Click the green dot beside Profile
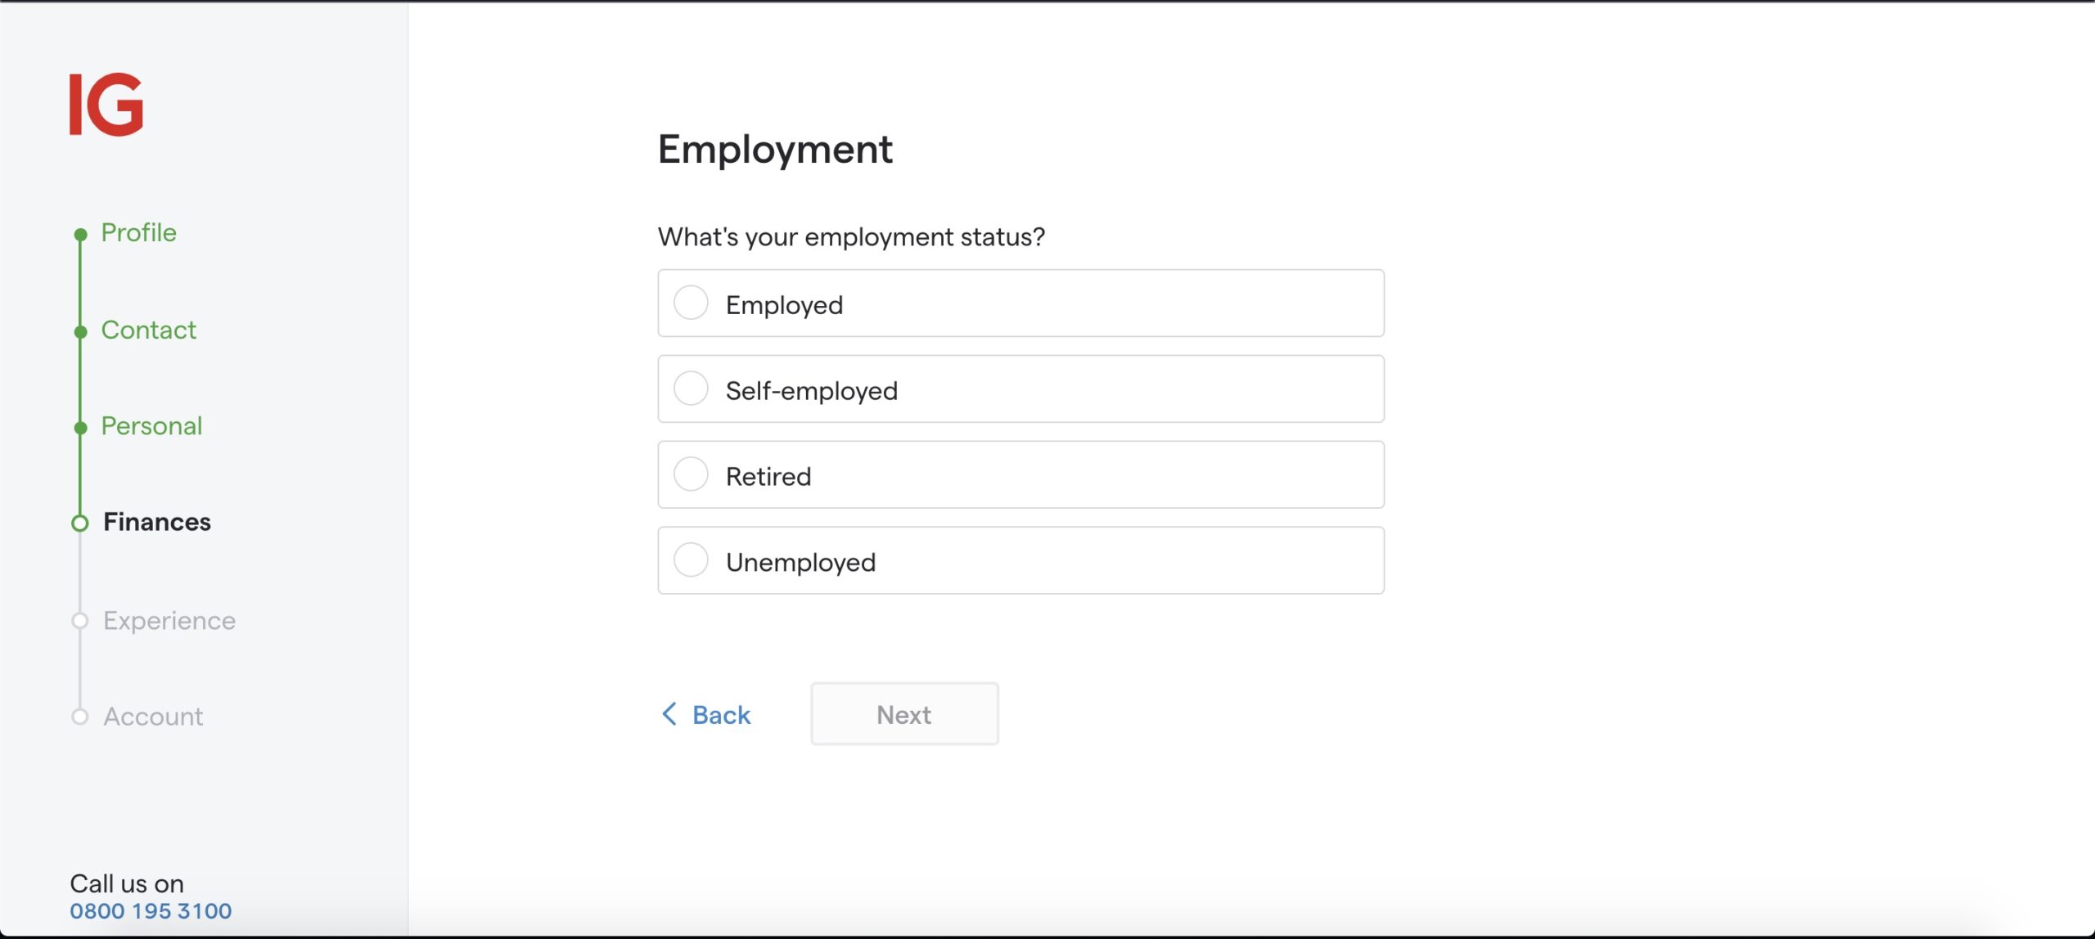Screen dimensions: 2095x939 pos(80,235)
